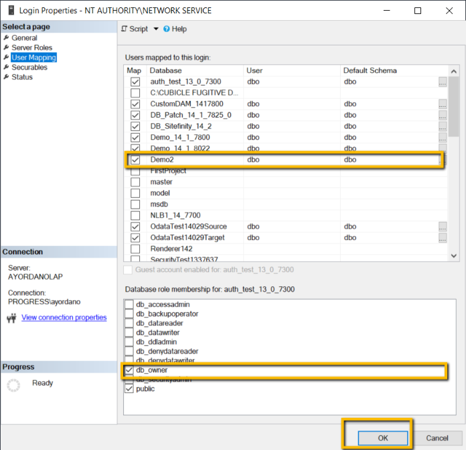Open schema browse button for Demo_14_1_7800
Viewport: 466px width, 450px height.
pos(443,138)
